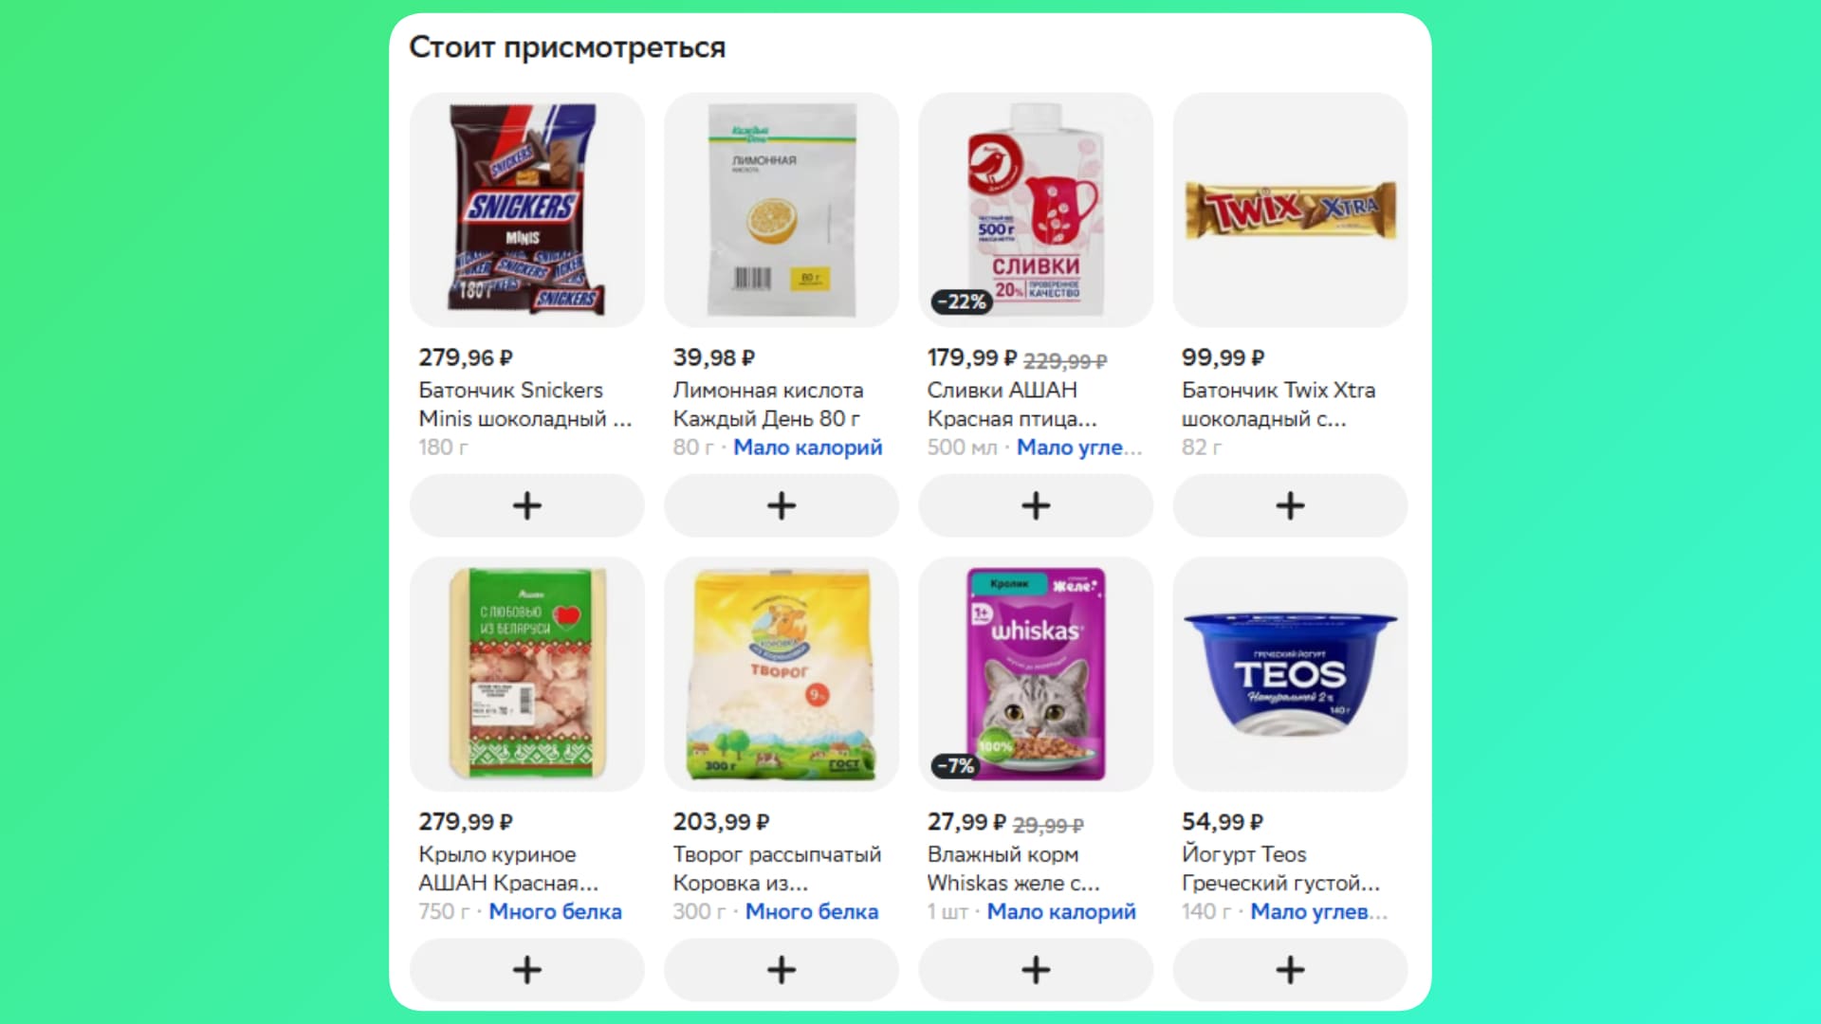Click the -22% discount badge on Сливки
The image size is (1821, 1024).
[962, 302]
